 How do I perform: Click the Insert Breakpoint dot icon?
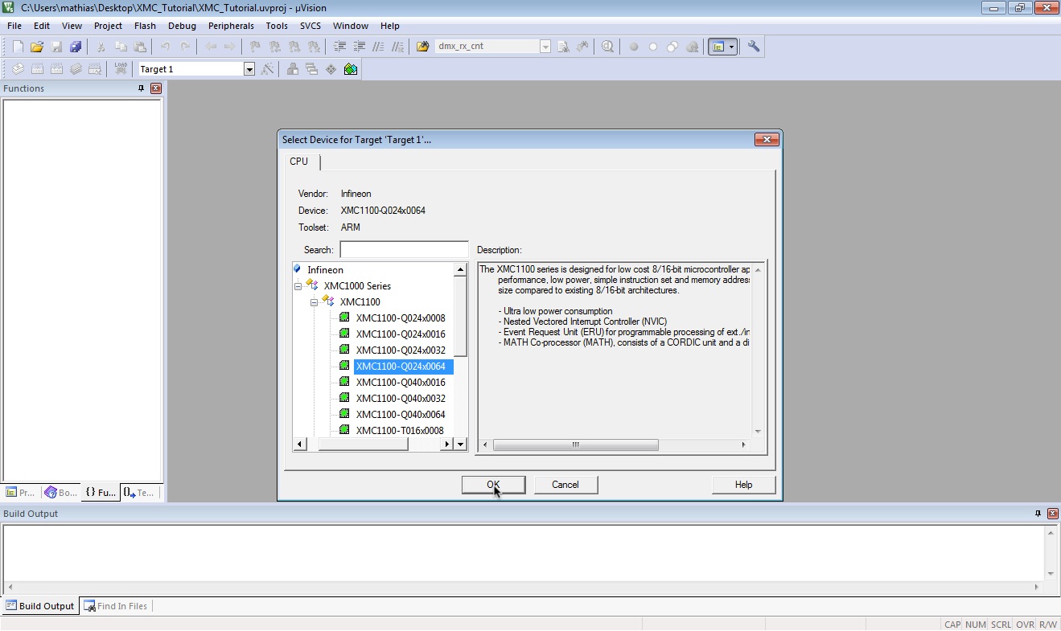point(634,47)
